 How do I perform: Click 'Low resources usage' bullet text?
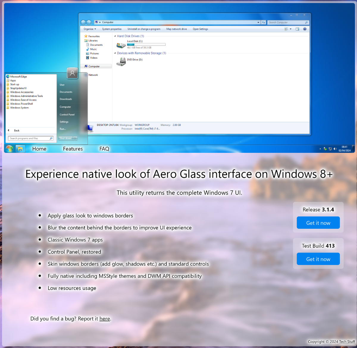pos(72,288)
